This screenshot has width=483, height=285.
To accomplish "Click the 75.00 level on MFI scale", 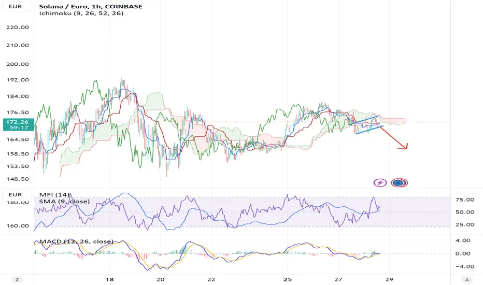I will tap(465, 199).
